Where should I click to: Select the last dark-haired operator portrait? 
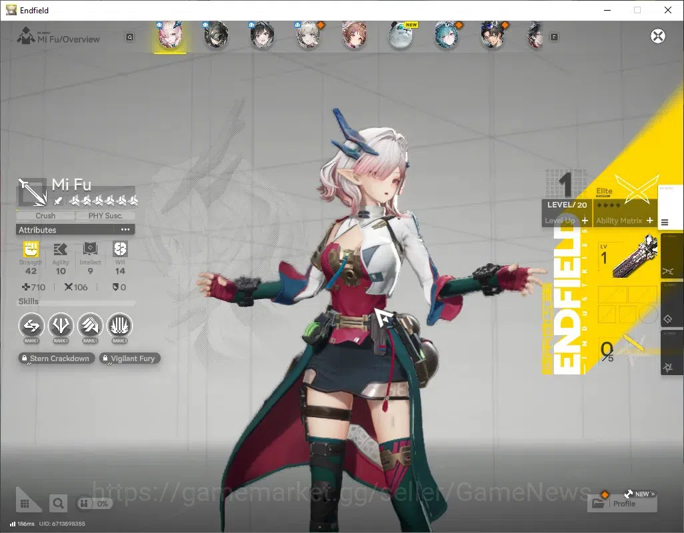pyautogui.click(x=536, y=36)
